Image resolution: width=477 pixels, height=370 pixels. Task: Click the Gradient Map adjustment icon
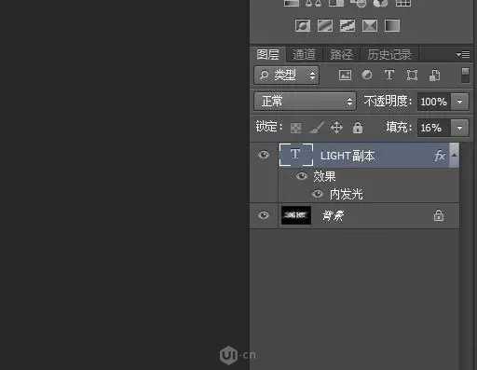[392, 25]
